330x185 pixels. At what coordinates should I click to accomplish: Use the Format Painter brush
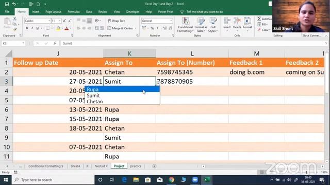14,30
